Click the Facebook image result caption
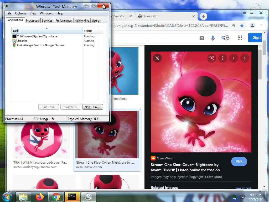This screenshot has height=202, width=269. click(120, 99)
